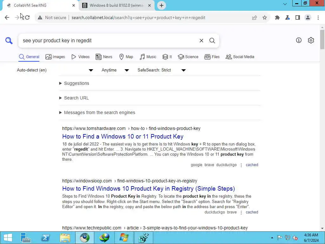Open How to Find a Windows 10 or 11 Product Key

123,137
